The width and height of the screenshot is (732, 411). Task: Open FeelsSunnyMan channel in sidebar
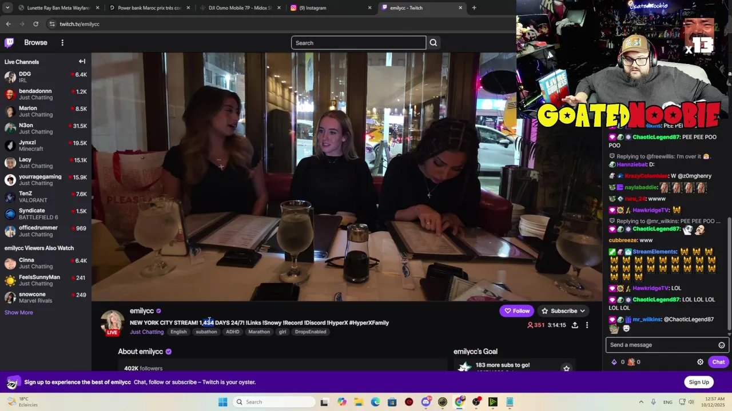click(46, 280)
